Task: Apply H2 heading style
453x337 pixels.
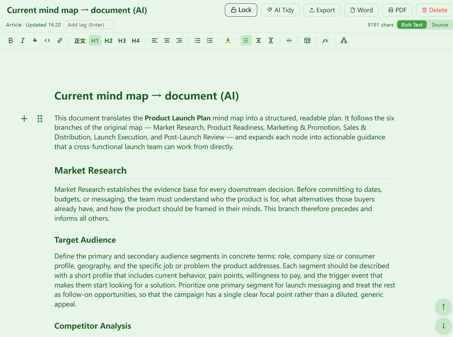Action: pyautogui.click(x=108, y=41)
